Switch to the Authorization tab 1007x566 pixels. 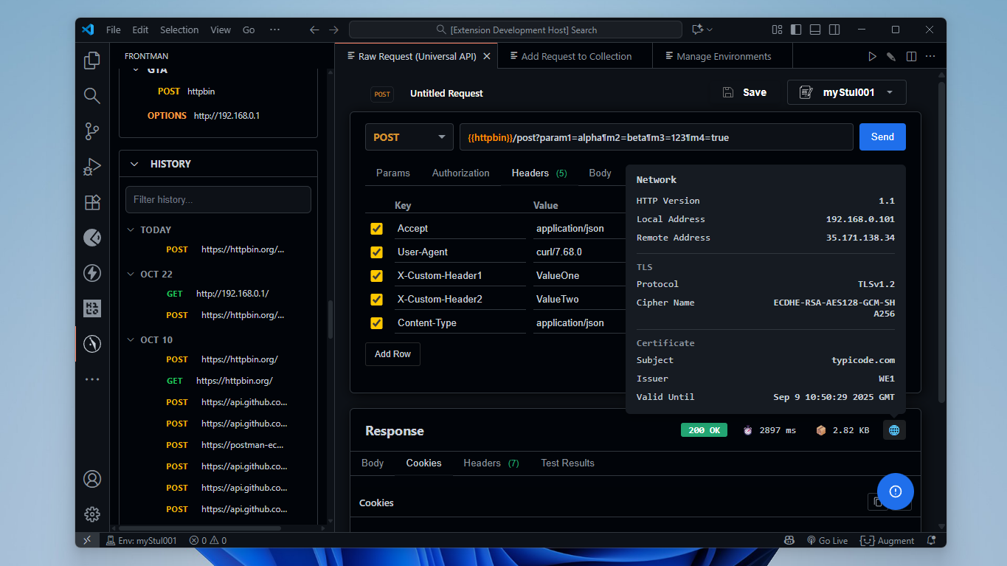pyautogui.click(x=461, y=173)
